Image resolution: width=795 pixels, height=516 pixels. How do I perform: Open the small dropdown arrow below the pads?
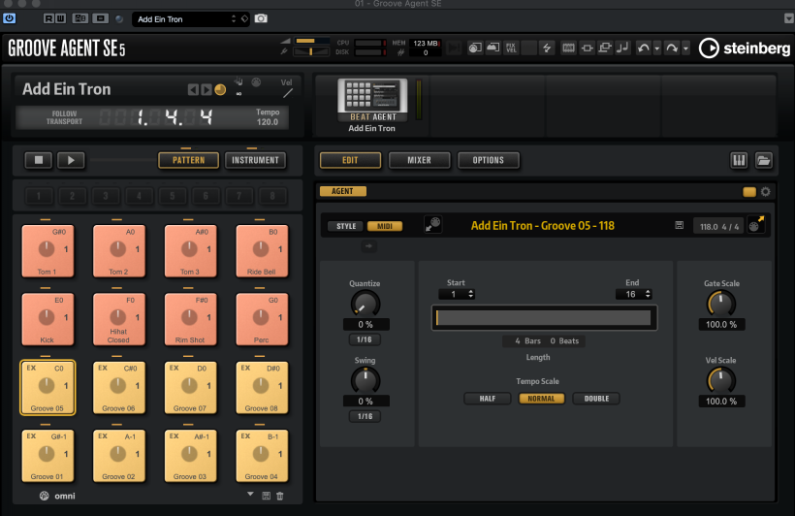click(x=250, y=494)
